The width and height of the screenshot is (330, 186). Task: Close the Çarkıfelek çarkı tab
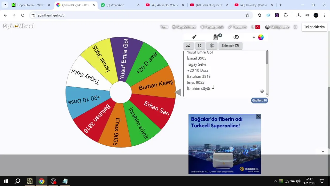click(93, 5)
